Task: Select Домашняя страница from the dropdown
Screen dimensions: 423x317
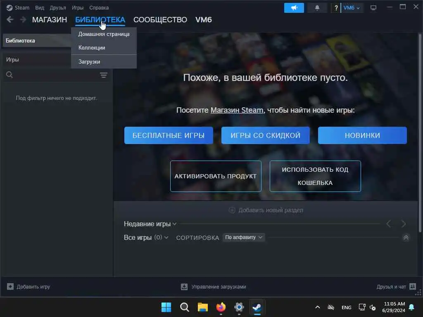Action: [x=104, y=34]
